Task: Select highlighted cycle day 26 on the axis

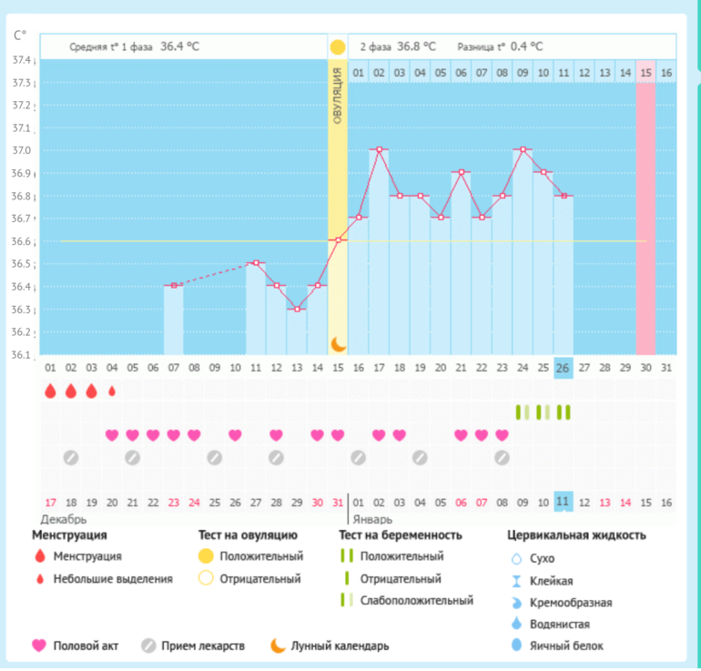Action: [564, 367]
